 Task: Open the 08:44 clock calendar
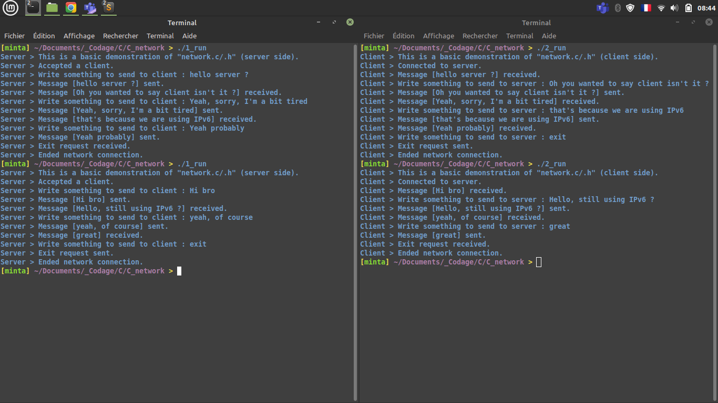click(706, 8)
